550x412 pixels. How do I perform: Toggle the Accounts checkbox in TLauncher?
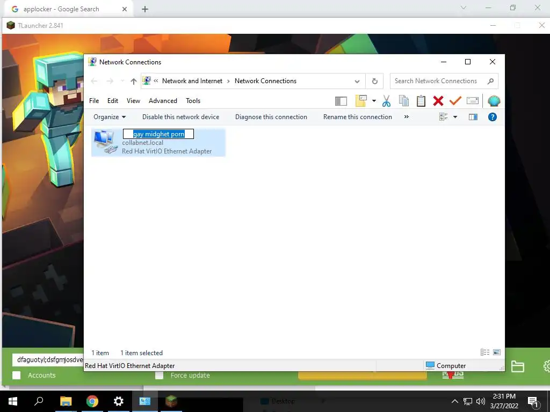[x=17, y=375]
